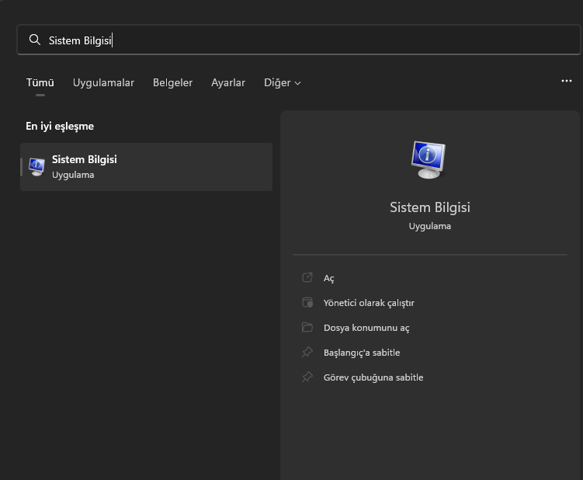Click the pin icon beside Görev çubuğuna sabitle
Viewport: 583px width, 480px height.
307,377
